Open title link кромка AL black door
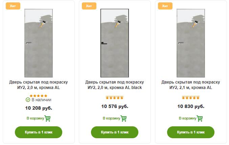The height and width of the screenshot is (145, 229). pyautogui.click(x=115, y=85)
